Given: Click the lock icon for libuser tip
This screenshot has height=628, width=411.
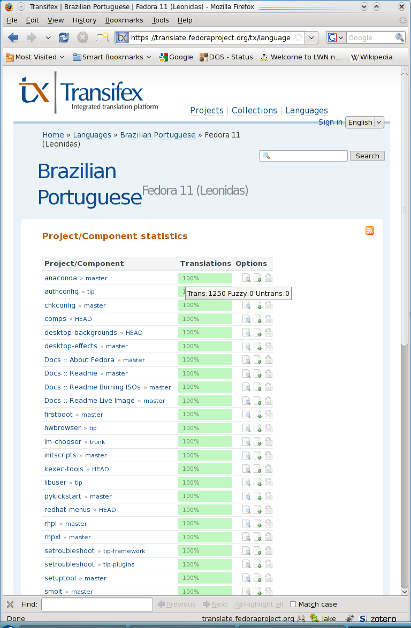Looking at the screenshot, I should tap(269, 482).
